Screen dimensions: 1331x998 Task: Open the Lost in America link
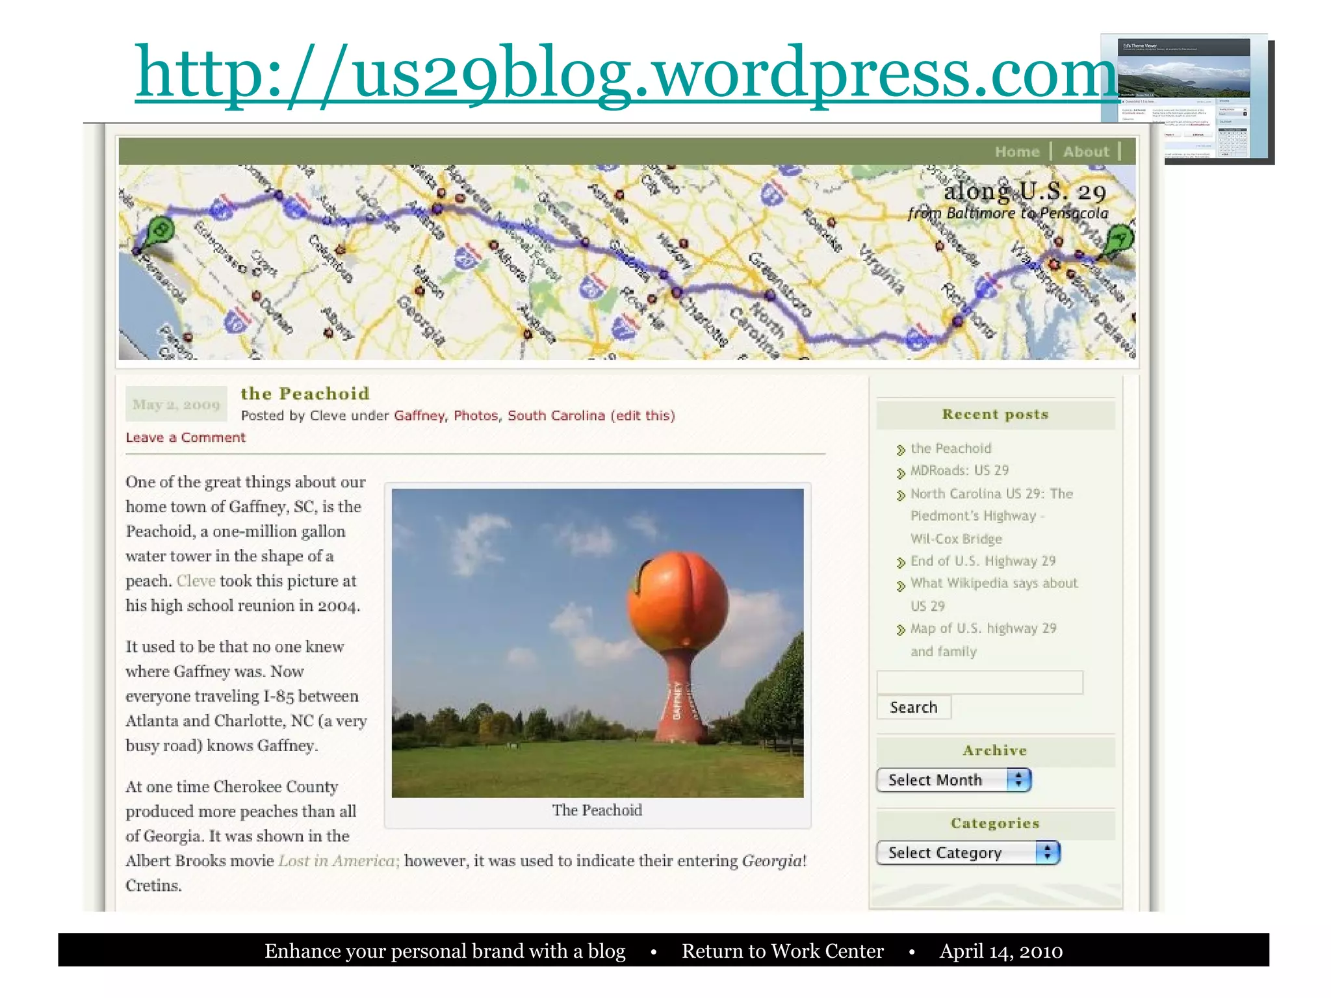pos(338,861)
